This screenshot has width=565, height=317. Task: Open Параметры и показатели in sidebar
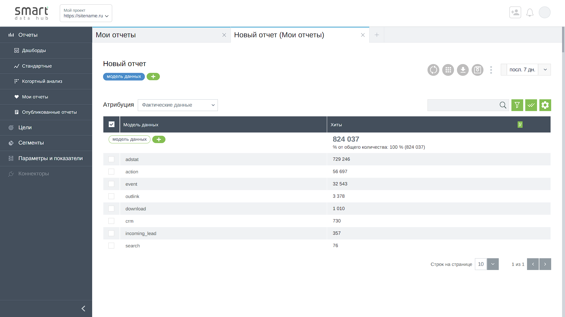(x=46, y=158)
